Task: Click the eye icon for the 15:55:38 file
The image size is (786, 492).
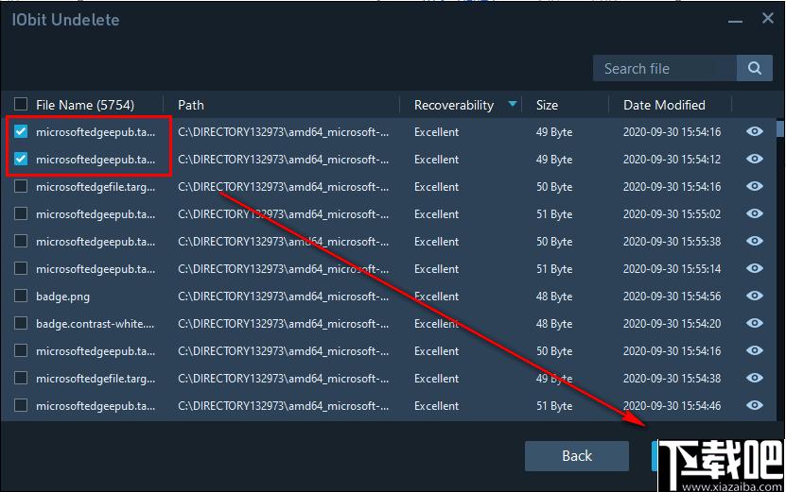Action: click(755, 241)
